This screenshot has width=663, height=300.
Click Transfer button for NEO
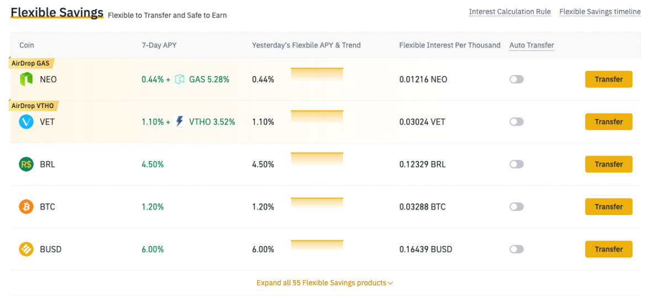tap(609, 79)
